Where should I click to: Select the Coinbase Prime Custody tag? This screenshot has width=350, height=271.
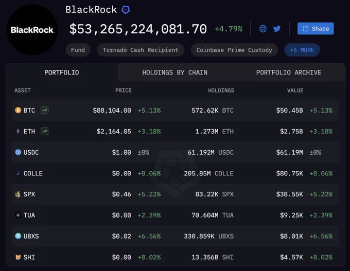point(234,50)
